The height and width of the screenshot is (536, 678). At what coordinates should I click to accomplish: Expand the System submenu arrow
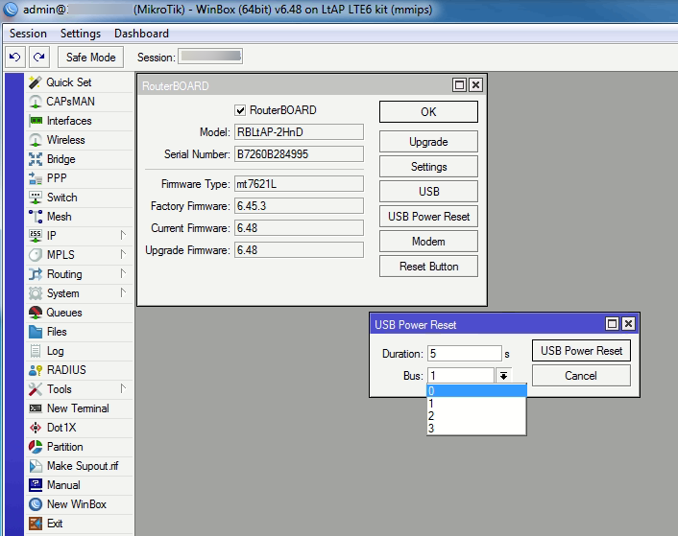coord(123,292)
